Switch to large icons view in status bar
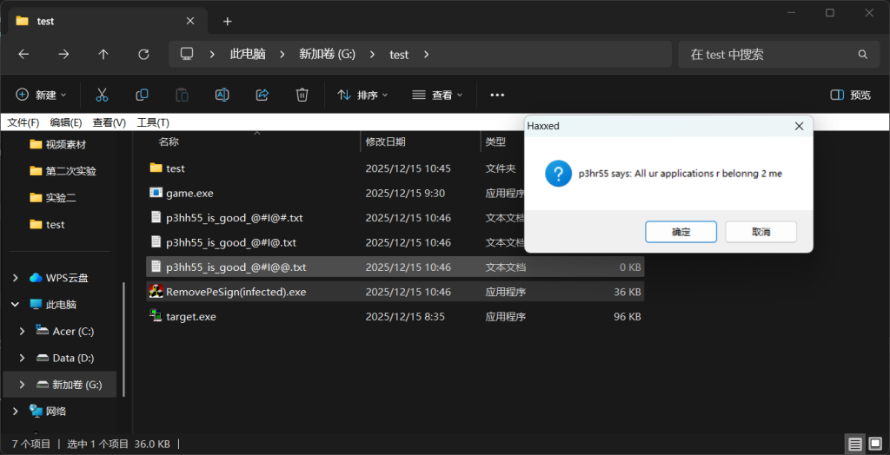Image resolution: width=890 pixels, height=455 pixels. 875,444
